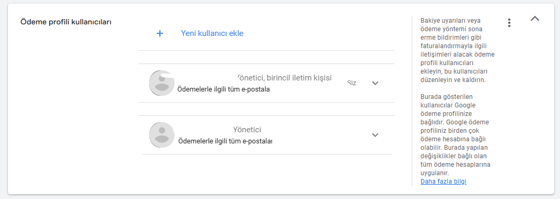Select the Yönetici, birincil iletim kişisi label
Viewport: 560px width, 199px height.
click(x=284, y=78)
